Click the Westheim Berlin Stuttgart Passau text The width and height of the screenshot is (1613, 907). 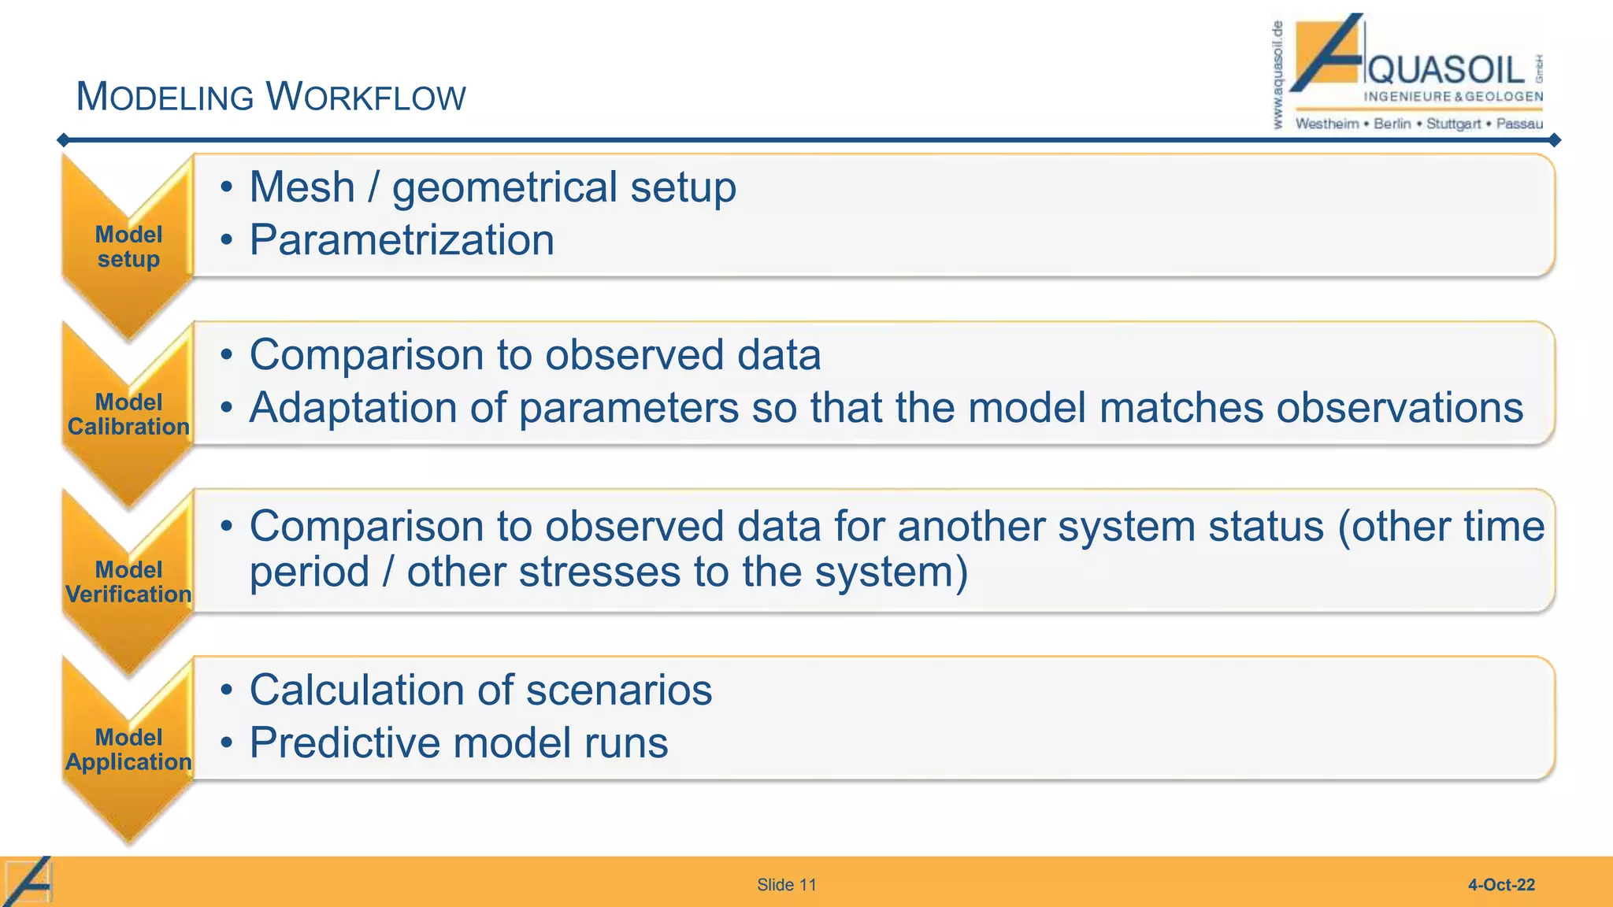[1418, 124]
